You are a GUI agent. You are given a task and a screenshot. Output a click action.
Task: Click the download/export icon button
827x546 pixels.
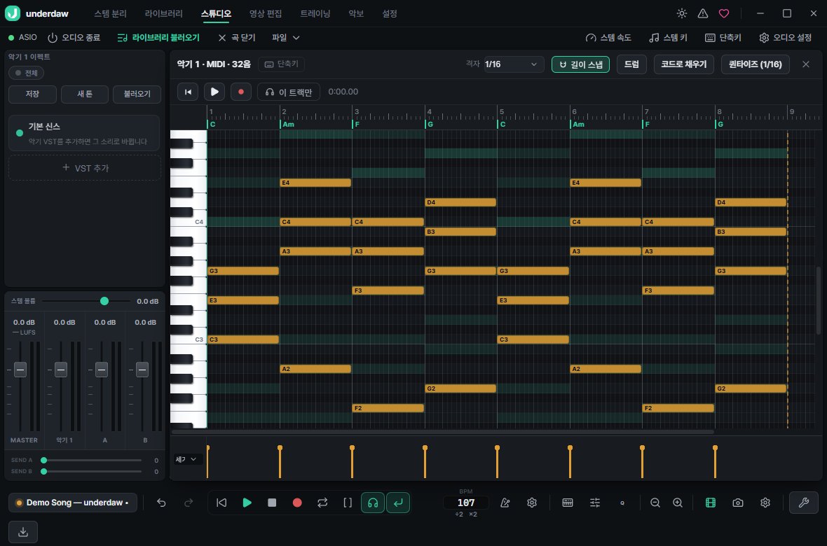22,532
